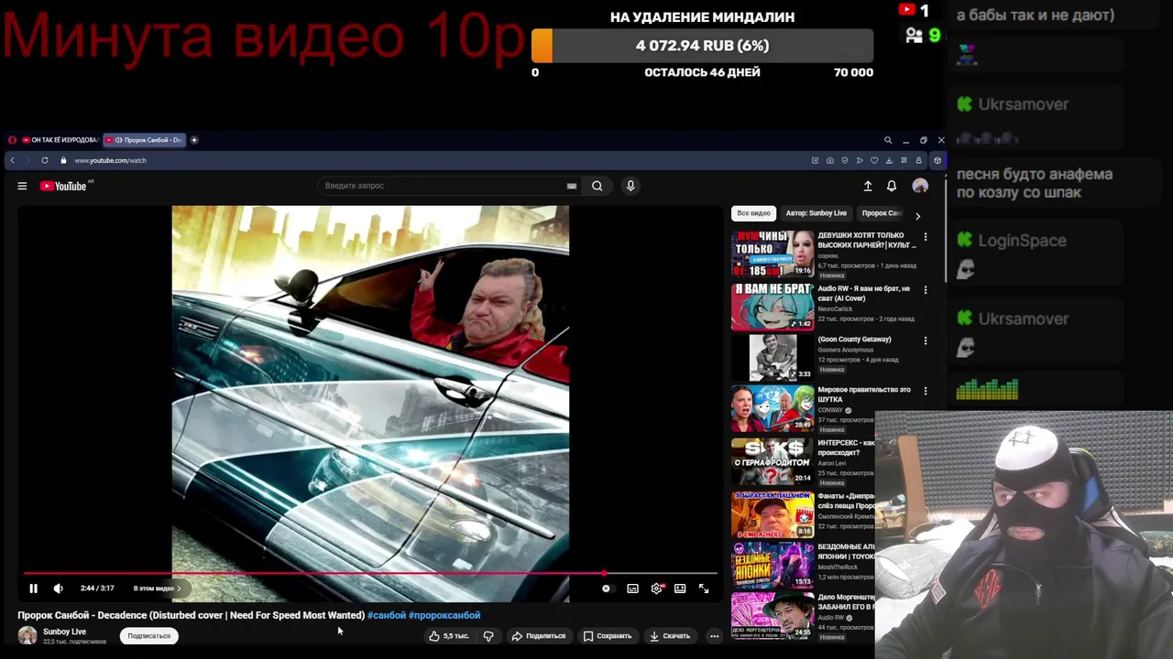Open the Opera menu icon in tab bar
Viewport: 1173px width, 659px height.
pos(12,140)
